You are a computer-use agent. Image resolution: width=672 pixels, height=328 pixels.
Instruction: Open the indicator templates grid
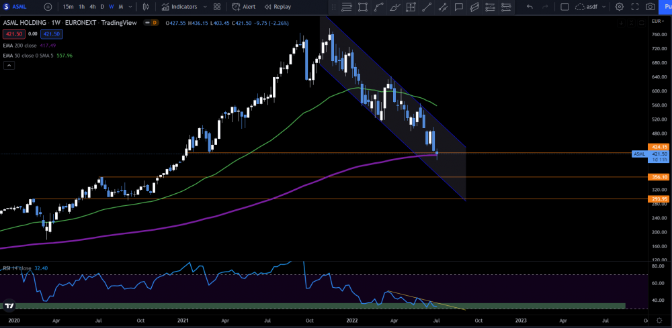point(216,7)
